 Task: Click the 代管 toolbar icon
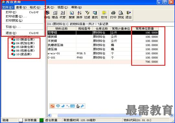point(63,15)
